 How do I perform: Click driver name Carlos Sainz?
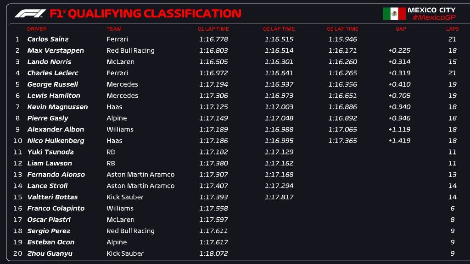48,39
